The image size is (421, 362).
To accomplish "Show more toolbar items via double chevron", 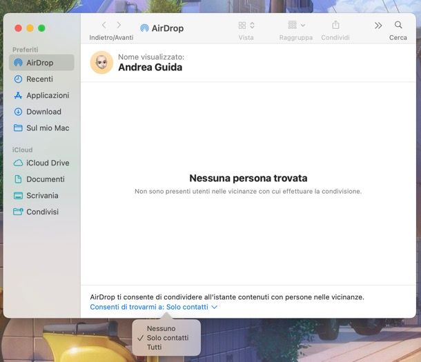I will pyautogui.click(x=378, y=26).
